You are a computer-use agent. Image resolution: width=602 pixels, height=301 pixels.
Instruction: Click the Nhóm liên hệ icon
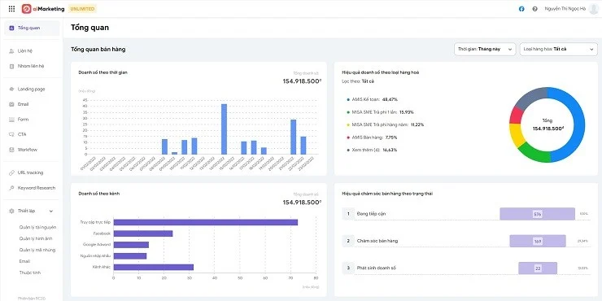coord(11,66)
